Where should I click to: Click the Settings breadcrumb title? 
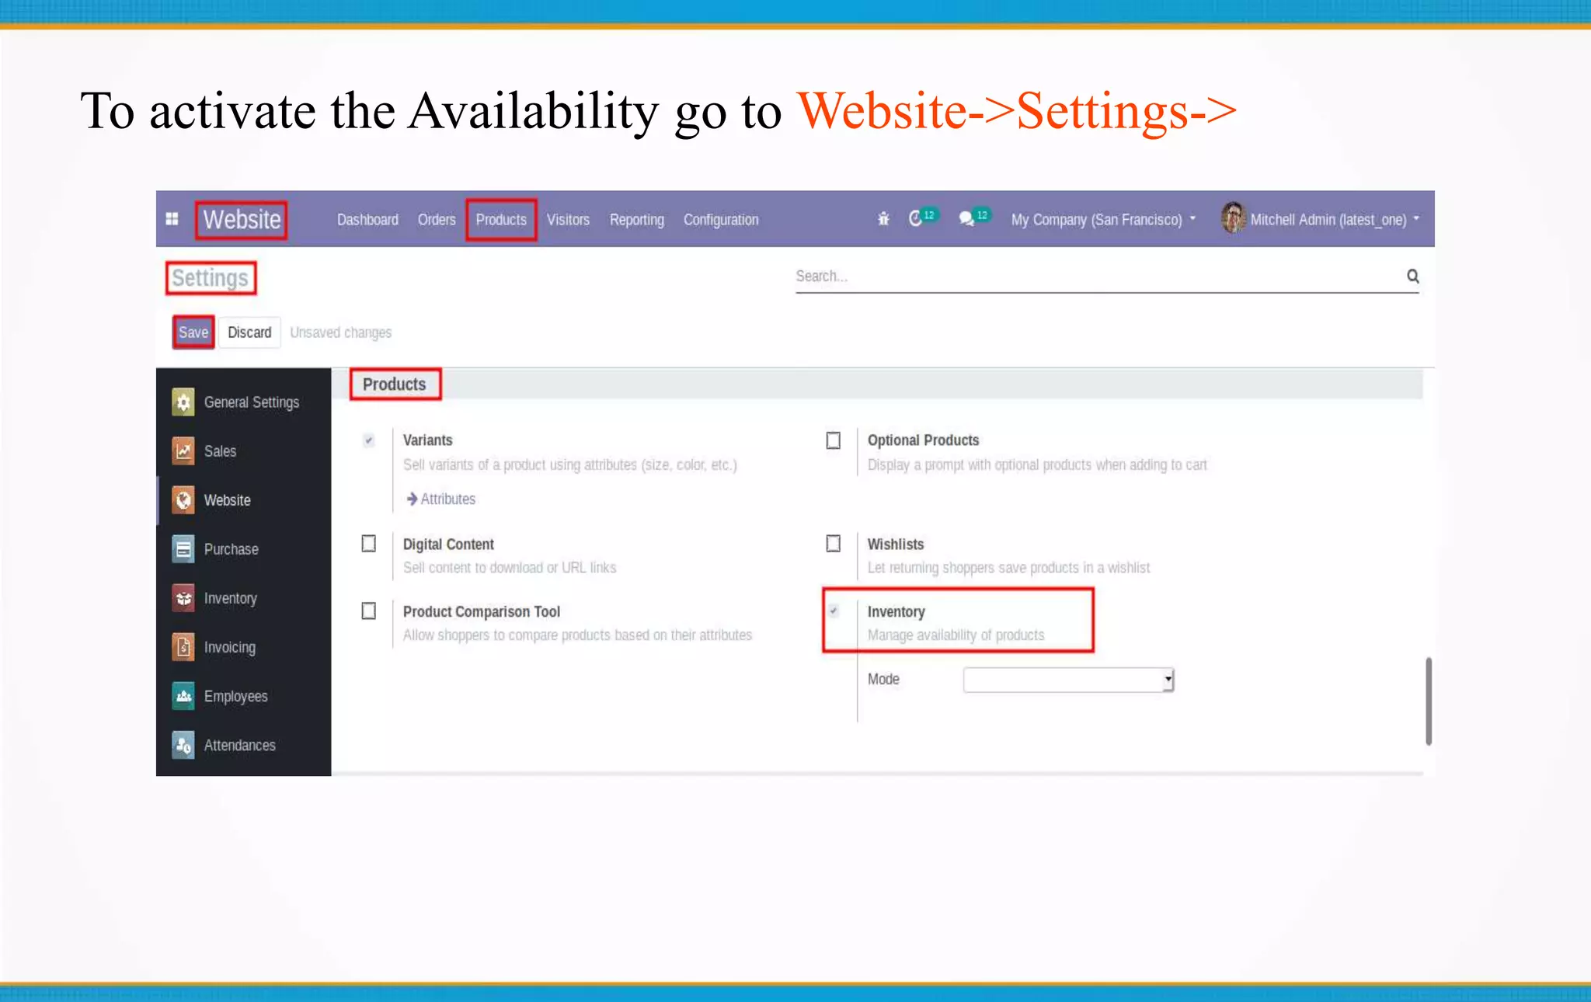coord(210,277)
